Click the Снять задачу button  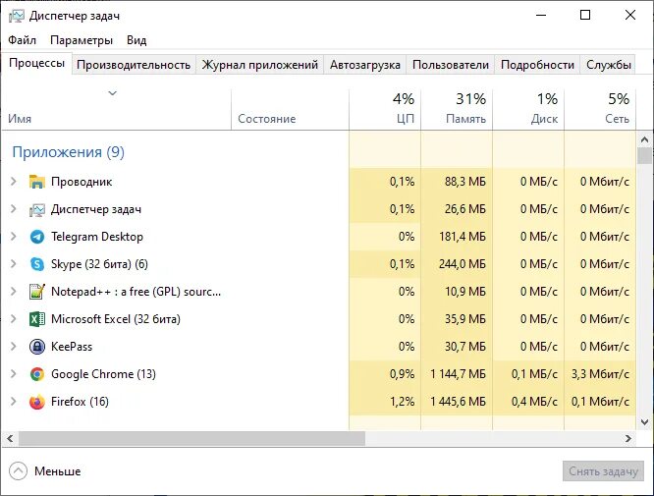tap(603, 471)
